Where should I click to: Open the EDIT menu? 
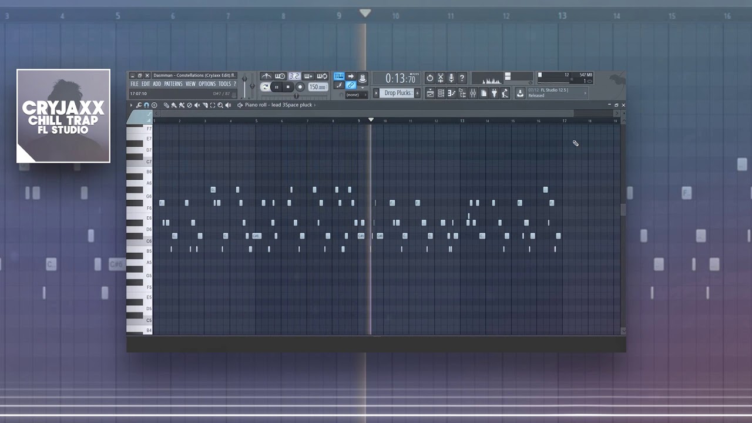(146, 83)
